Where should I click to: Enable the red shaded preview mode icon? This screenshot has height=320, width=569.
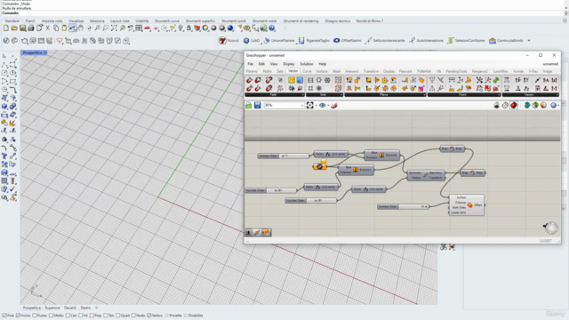pyautogui.click(x=514, y=105)
